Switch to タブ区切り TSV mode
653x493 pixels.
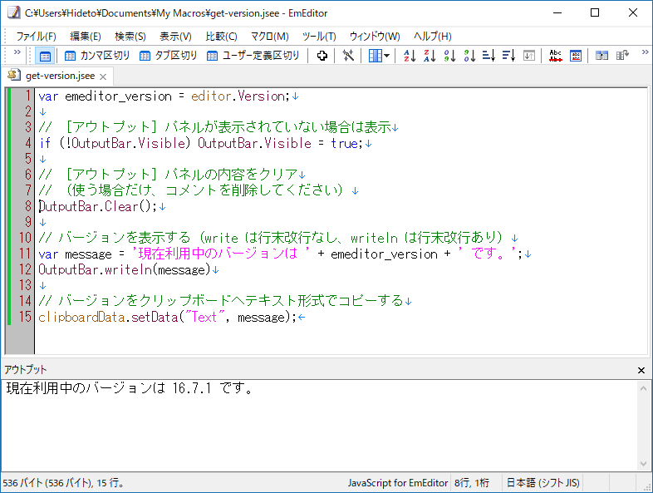tap(169, 56)
